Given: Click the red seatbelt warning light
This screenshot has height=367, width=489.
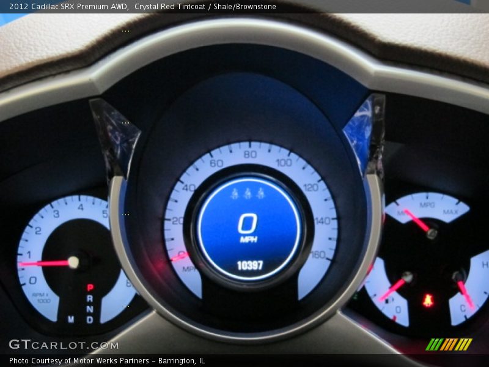Looking at the screenshot, I should pyautogui.click(x=428, y=300).
